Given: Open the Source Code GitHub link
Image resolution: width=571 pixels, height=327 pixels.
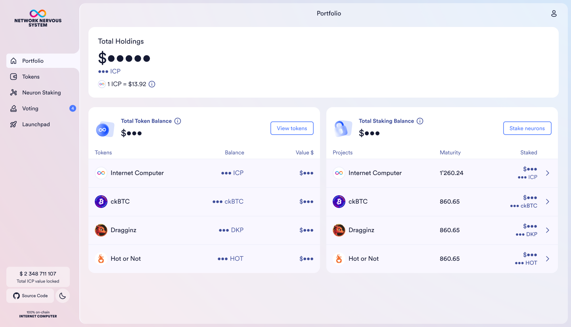Looking at the screenshot, I should [31, 296].
